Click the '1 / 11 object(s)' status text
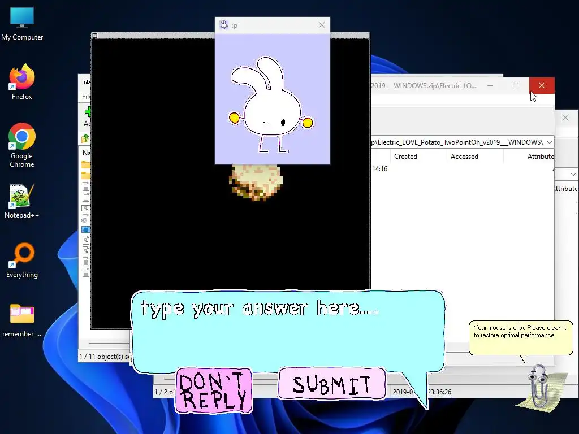Viewport: 579px width, 434px height. click(x=104, y=357)
